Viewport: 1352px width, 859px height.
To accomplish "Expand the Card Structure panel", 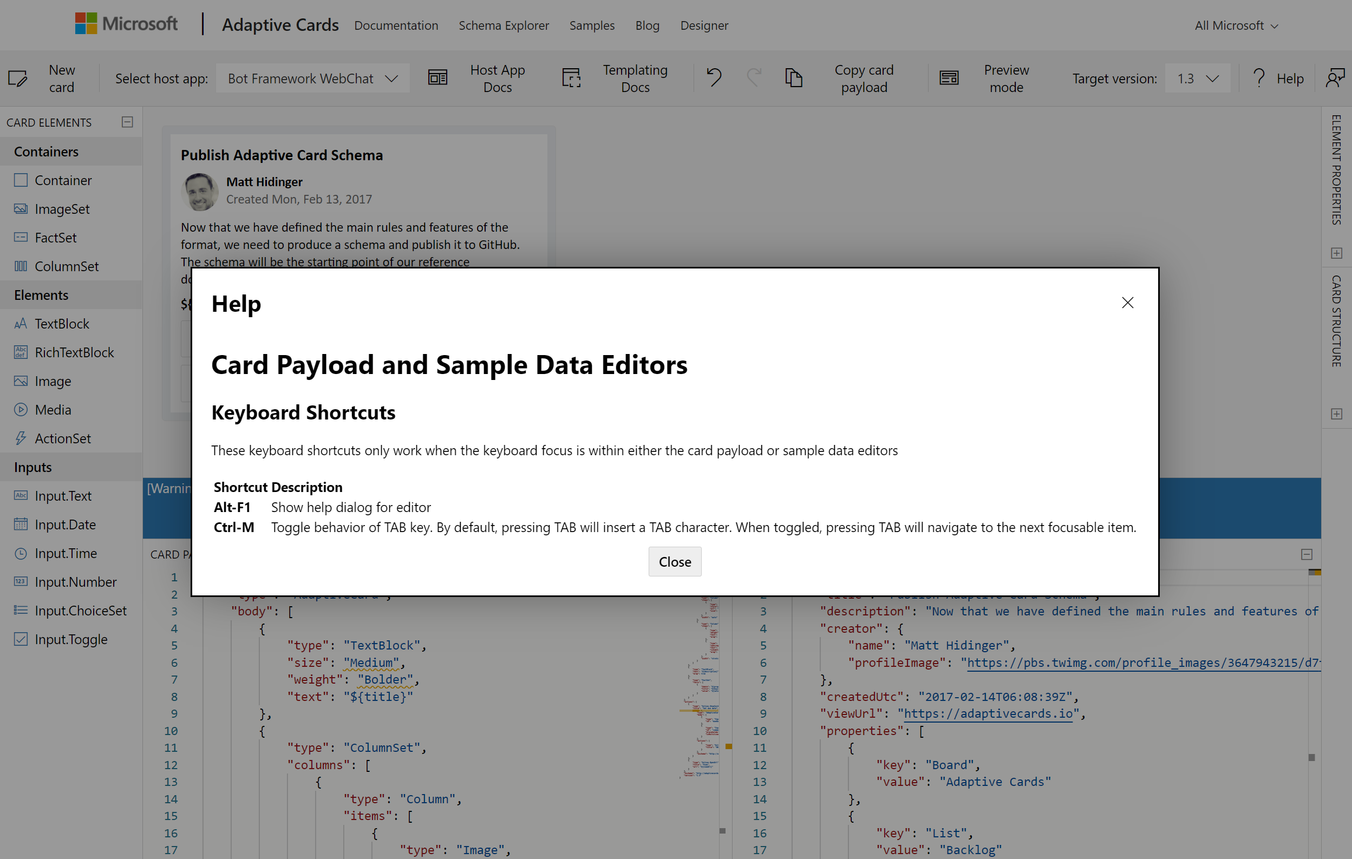I will coord(1337,414).
